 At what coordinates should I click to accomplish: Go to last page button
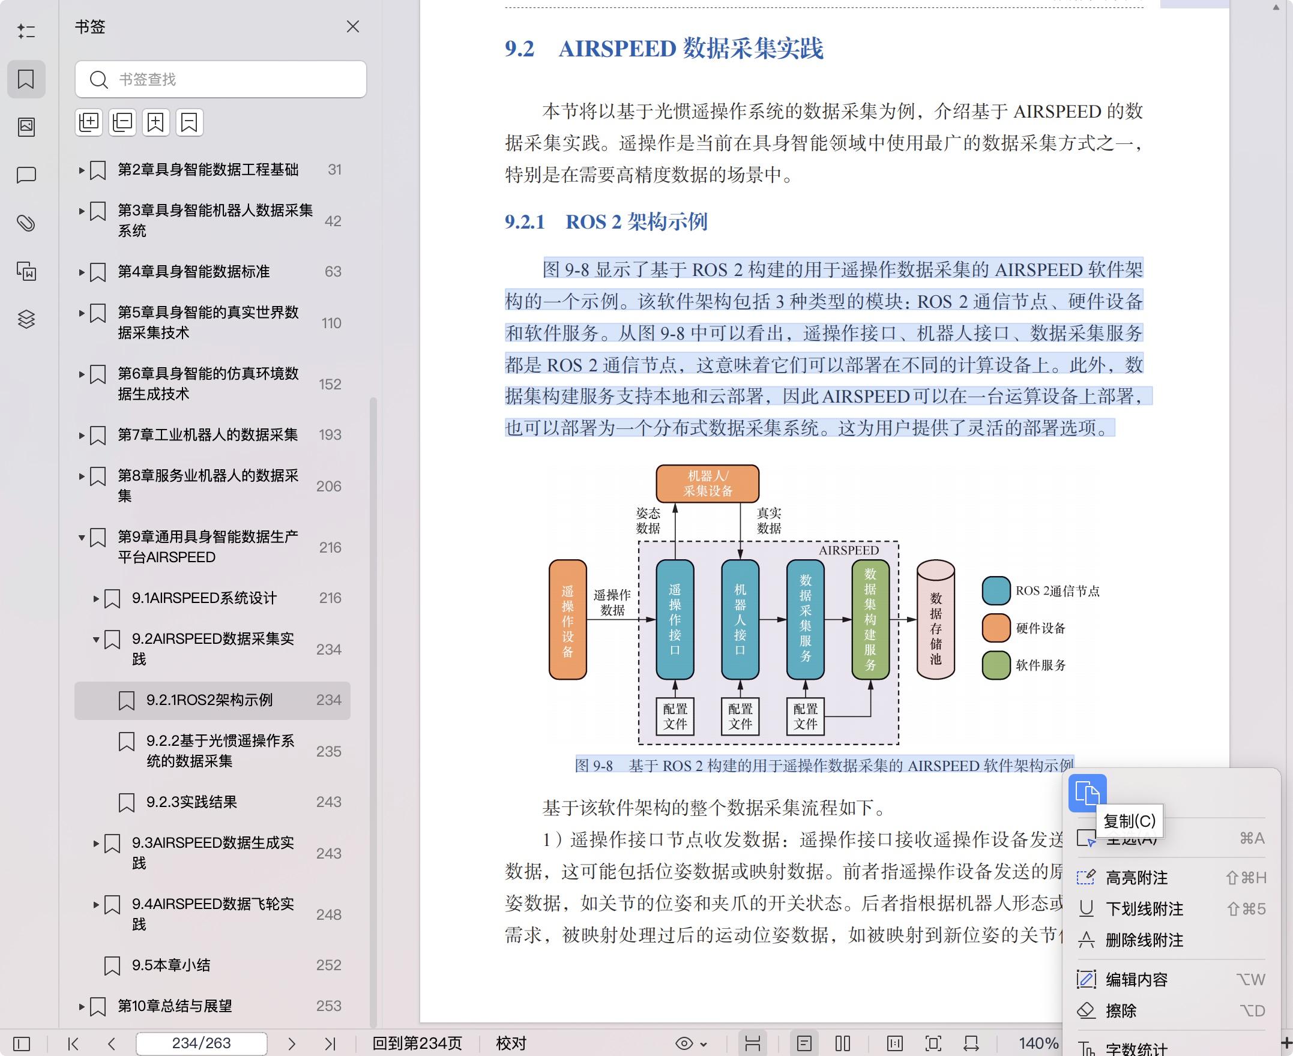coord(330,1044)
